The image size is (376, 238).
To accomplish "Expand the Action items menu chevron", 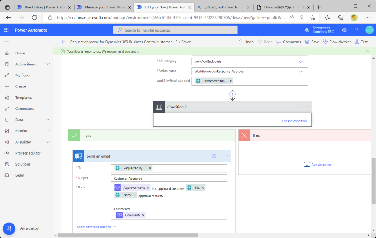I will [48, 64].
